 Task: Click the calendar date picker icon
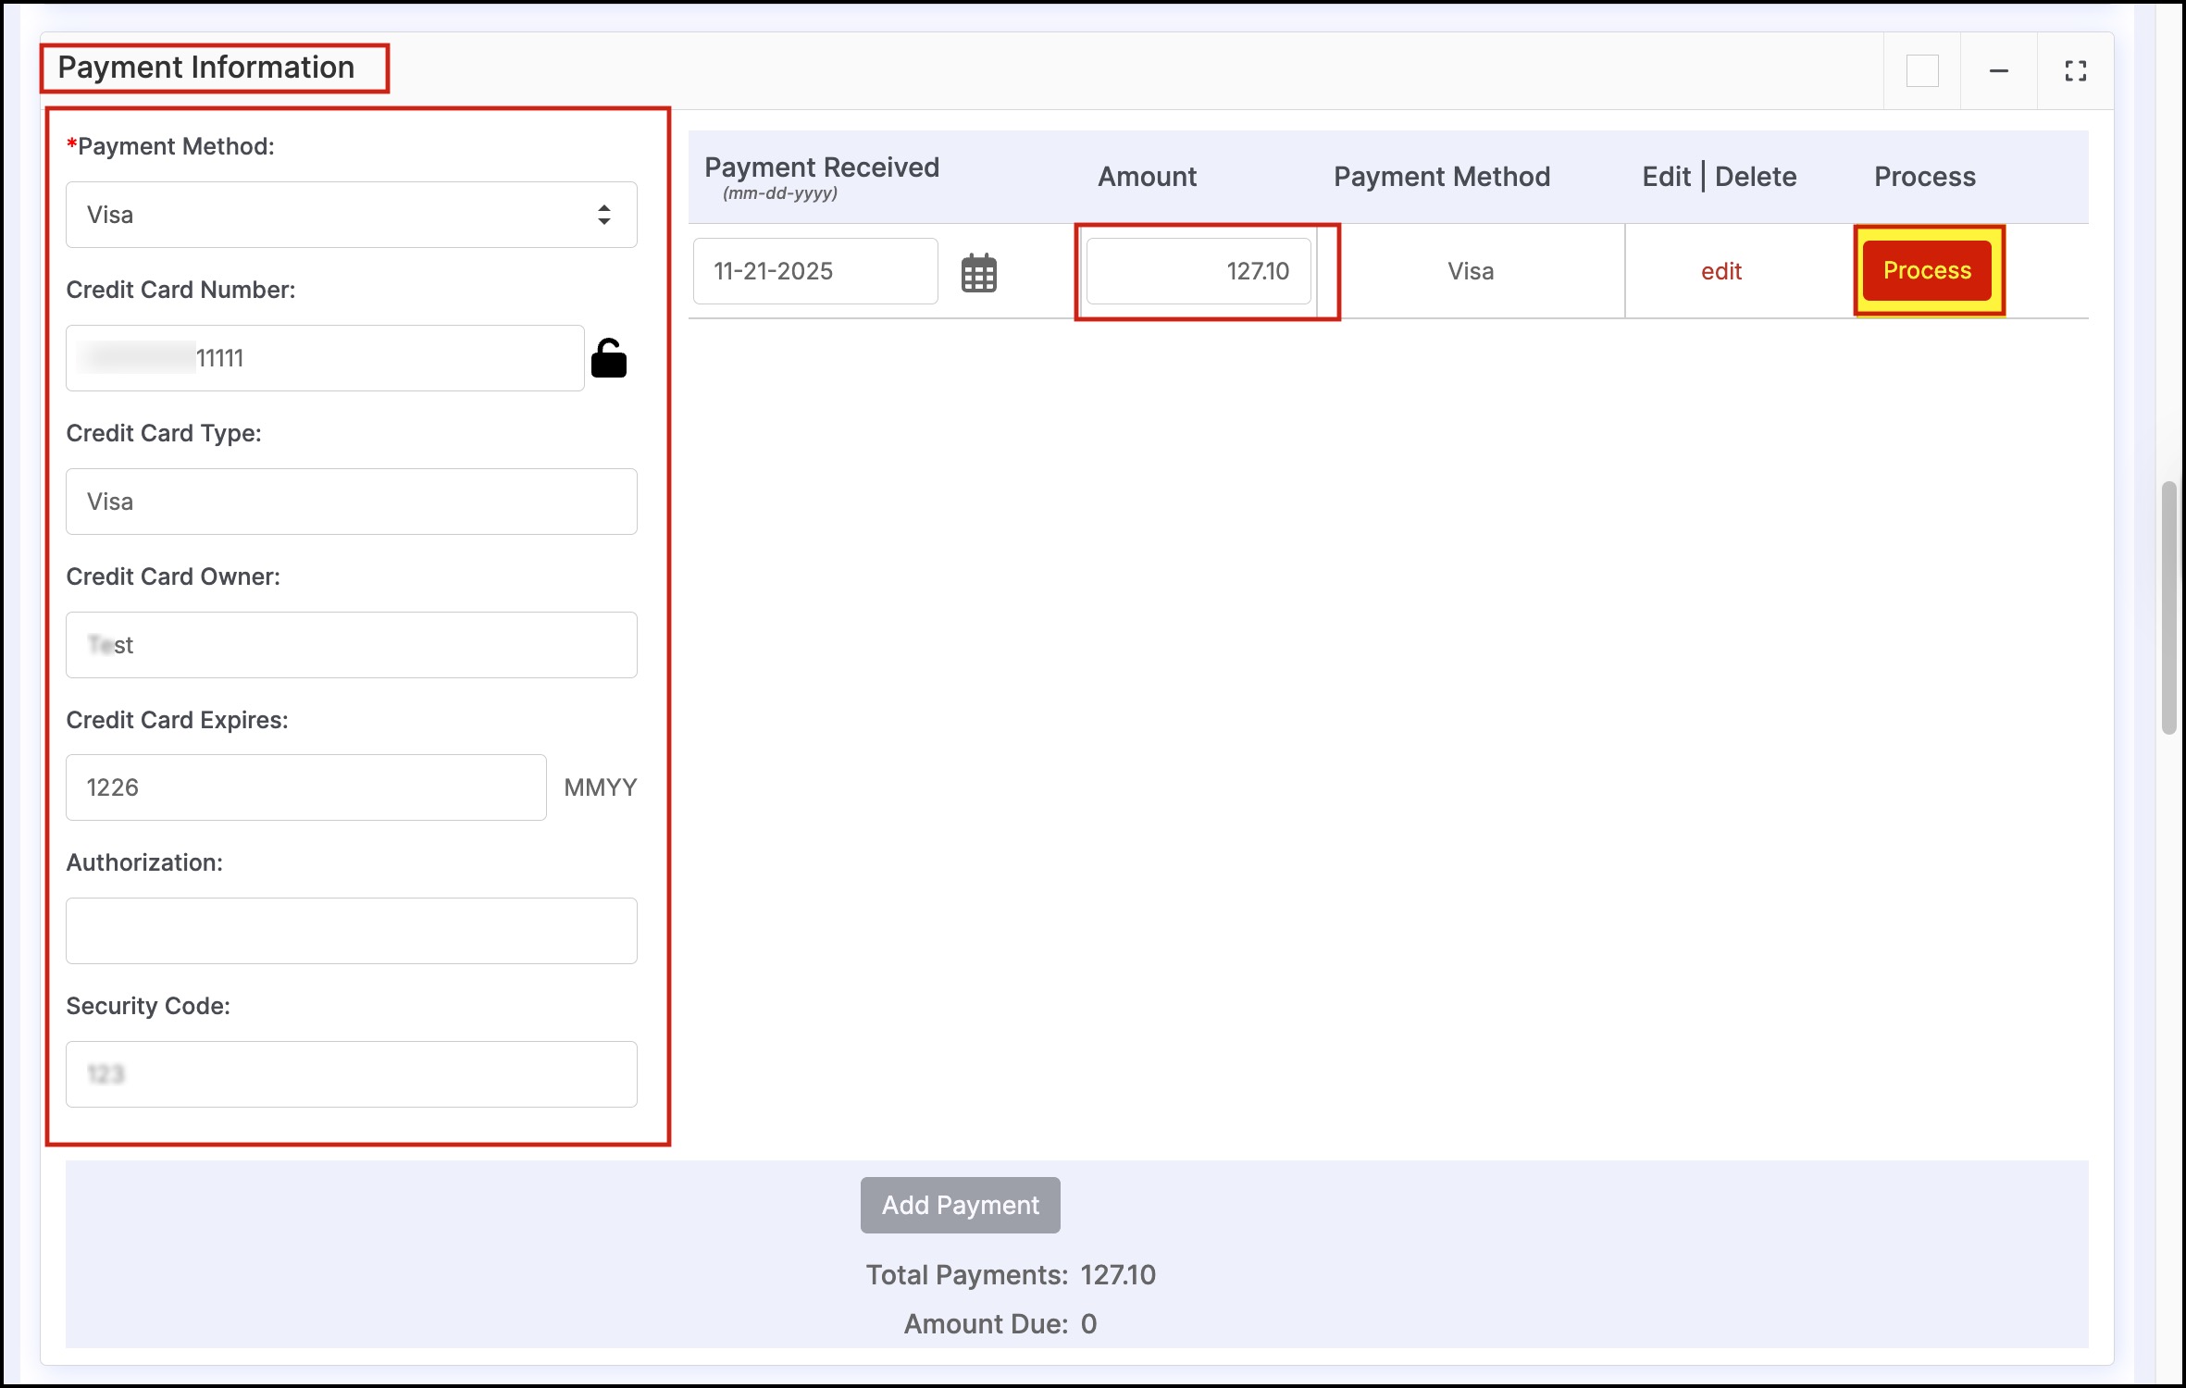[978, 273]
